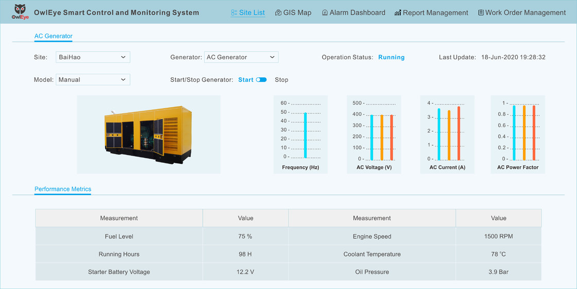
Task: Open the Site dropdown showing BaiHao
Action: pos(93,57)
